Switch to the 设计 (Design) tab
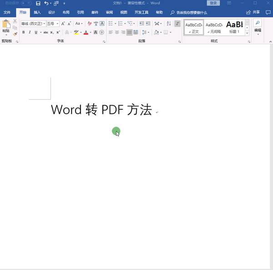This screenshot has height=270, width=273. 51,12
